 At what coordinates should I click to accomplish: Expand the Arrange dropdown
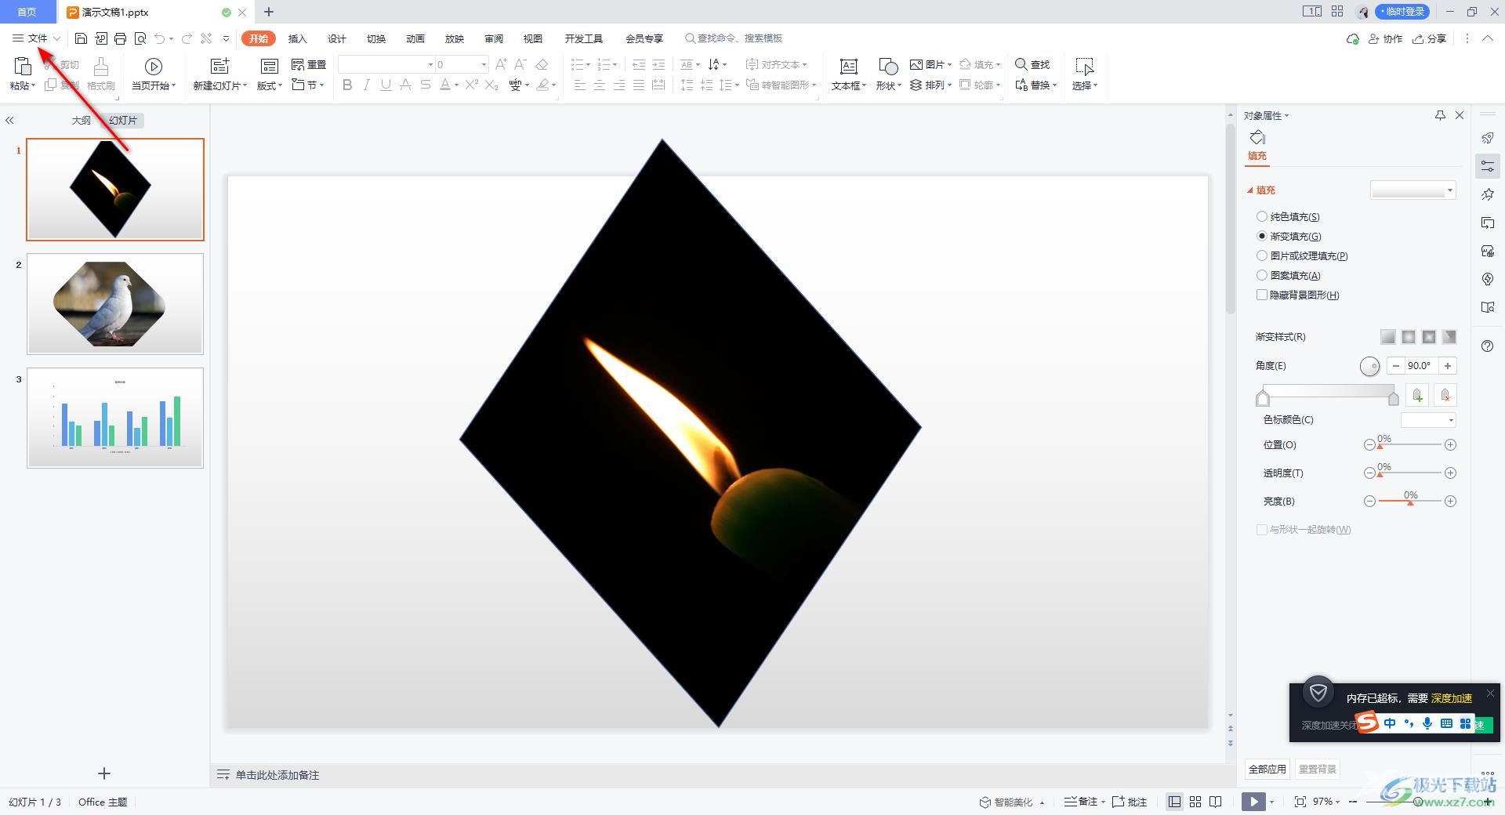point(931,85)
